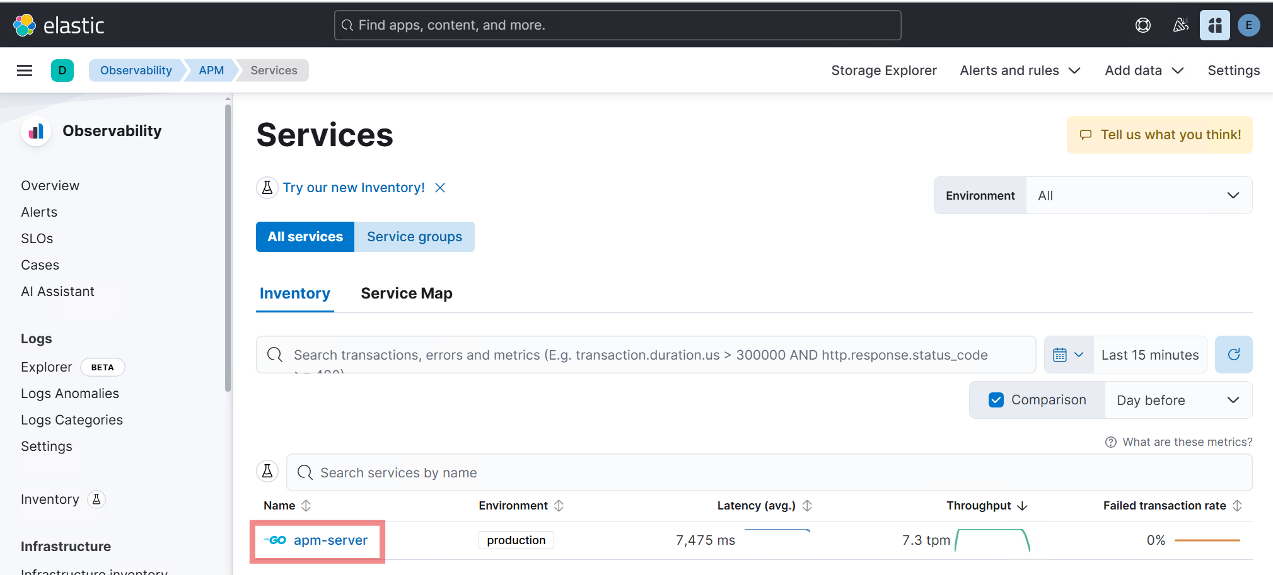Click the Tell us what you think button

1160,135
